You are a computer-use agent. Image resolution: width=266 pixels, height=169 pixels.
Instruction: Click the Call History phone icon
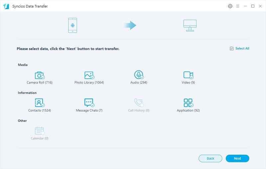click(139, 103)
